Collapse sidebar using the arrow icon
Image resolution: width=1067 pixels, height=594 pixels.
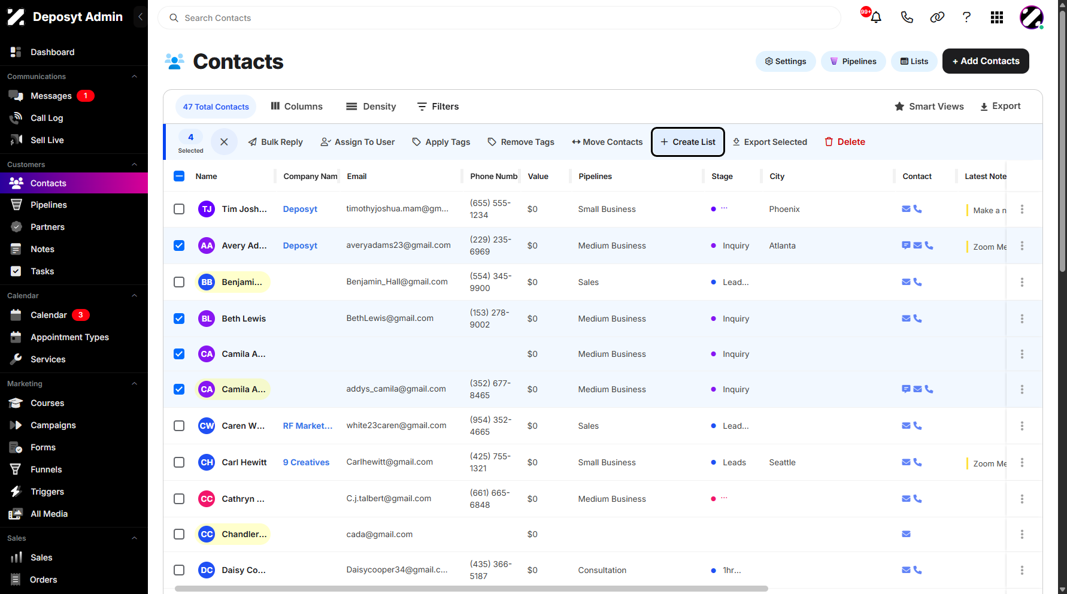140,17
